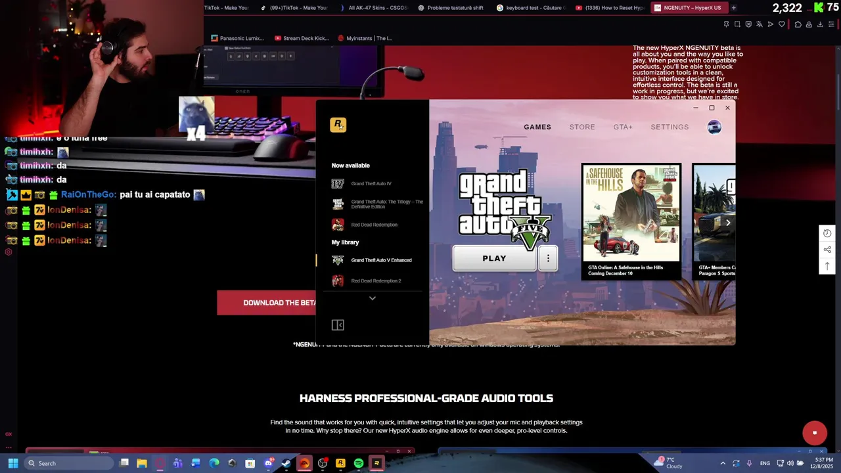
Task: Click the PLAY button for GTA V
Action: tap(494, 258)
